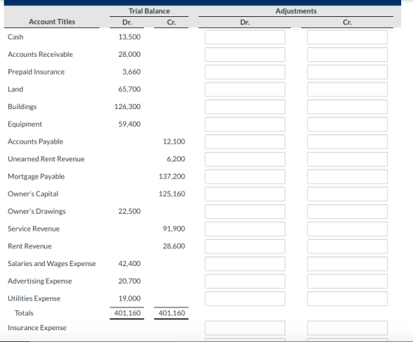Select Rent Revenue adjustments debit input
Image resolution: width=413 pixels, height=342 pixels.
click(x=245, y=246)
